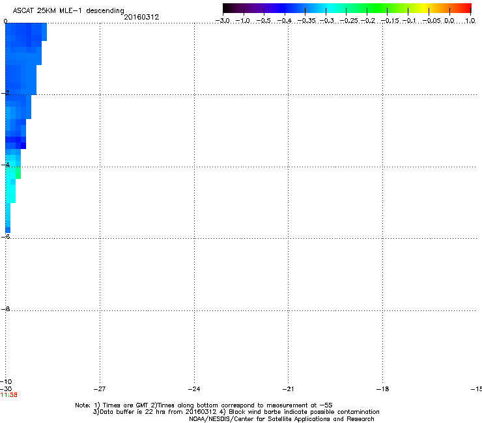Click the note about data buffer 22 hrs
Viewport: 482px width, 423px height.
tap(156, 412)
